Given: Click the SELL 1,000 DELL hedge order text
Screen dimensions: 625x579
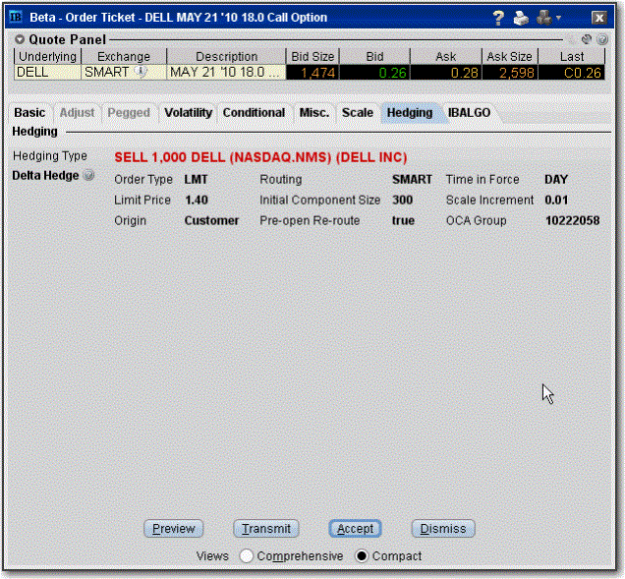Looking at the screenshot, I should [260, 157].
